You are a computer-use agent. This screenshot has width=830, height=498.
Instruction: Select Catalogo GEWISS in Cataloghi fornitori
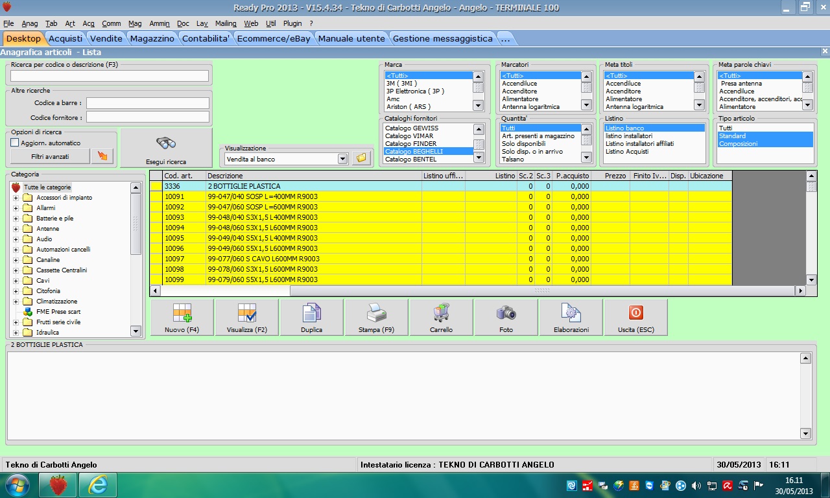(x=428, y=128)
